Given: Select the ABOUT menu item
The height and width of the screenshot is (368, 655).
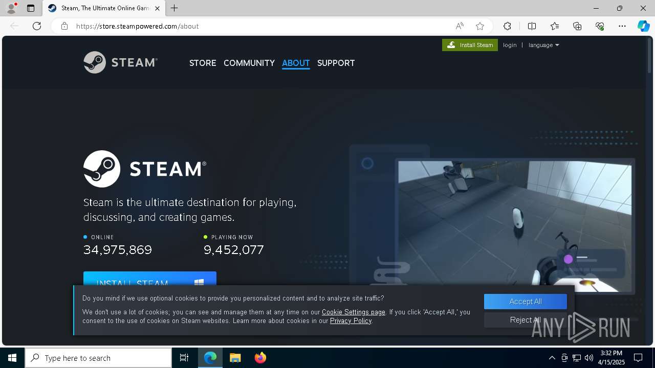Looking at the screenshot, I should [x=296, y=63].
